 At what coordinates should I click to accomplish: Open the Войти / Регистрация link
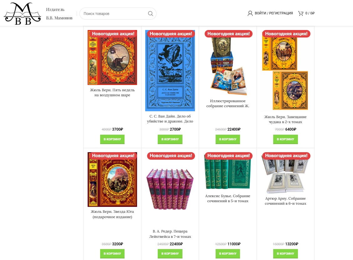pyautogui.click(x=274, y=13)
